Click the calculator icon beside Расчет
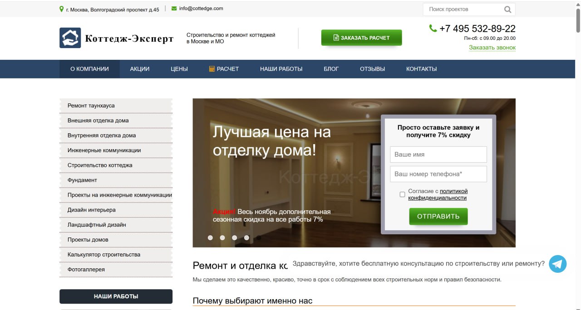The width and height of the screenshot is (581, 310). (212, 69)
